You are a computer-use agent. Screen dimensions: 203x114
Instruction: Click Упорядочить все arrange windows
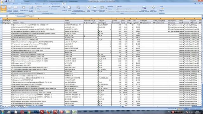pyautogui.click(x=95, y=9)
